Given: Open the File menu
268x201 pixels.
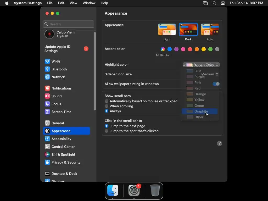Looking at the screenshot, I should pyautogui.click(x=50, y=3).
